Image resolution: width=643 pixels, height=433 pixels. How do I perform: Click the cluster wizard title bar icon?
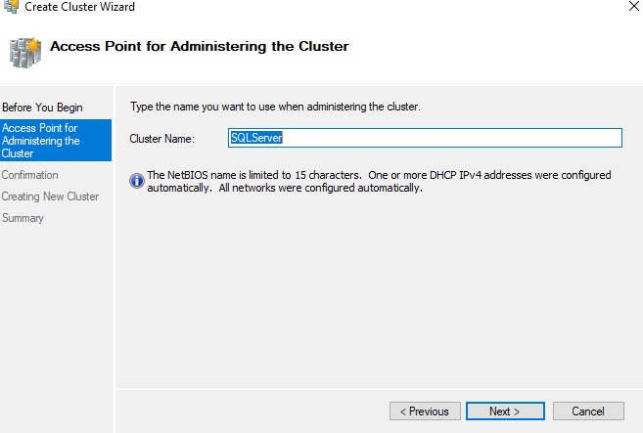(11, 7)
